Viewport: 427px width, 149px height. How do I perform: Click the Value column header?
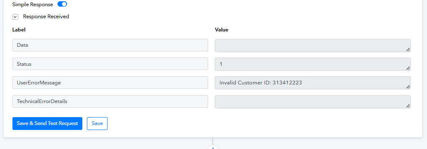(x=221, y=30)
